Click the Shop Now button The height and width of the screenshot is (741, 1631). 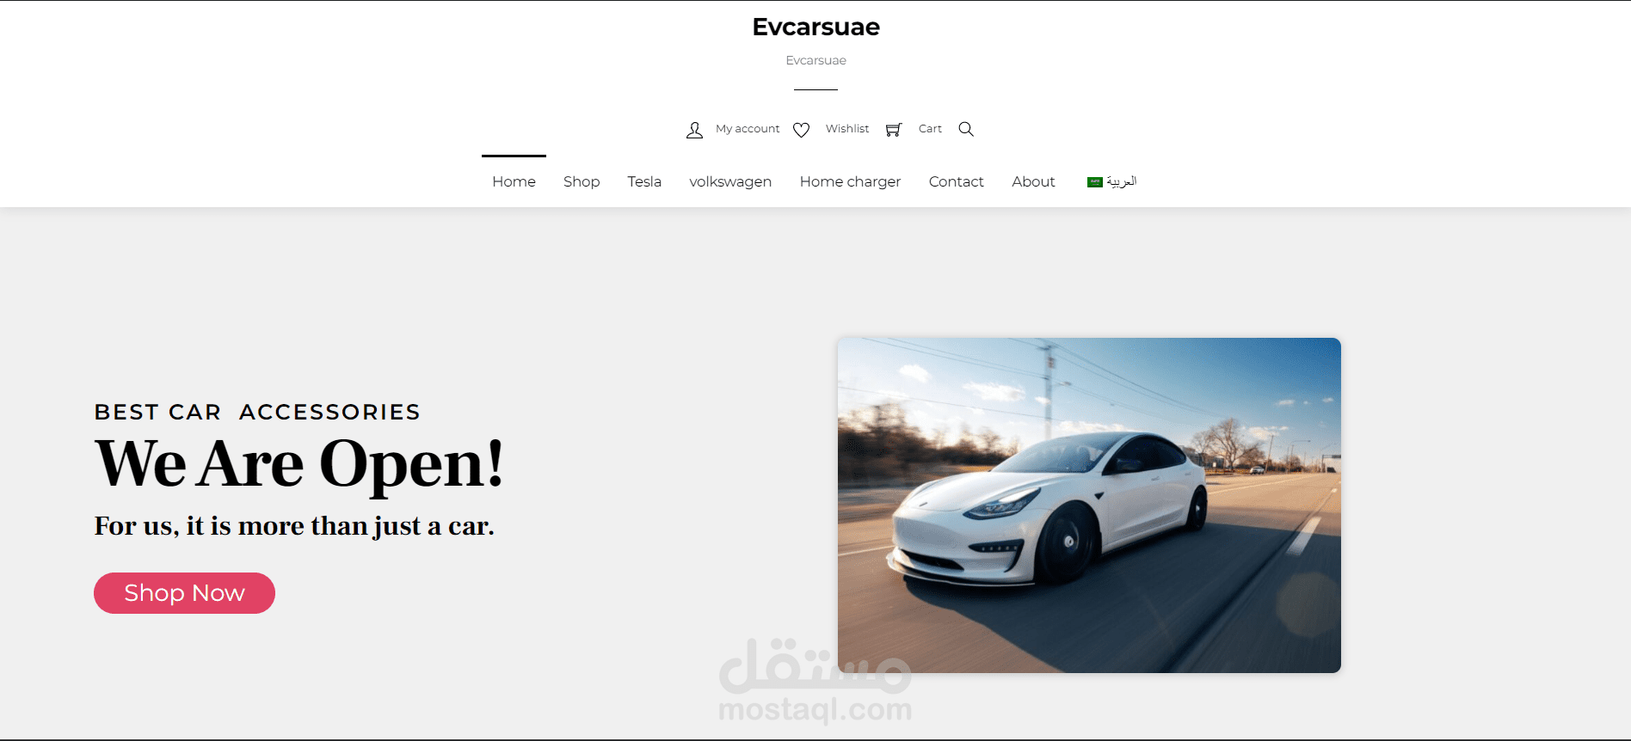pyautogui.click(x=184, y=593)
